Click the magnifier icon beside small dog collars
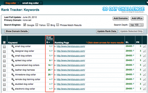This screenshot has height=93, width=148. (13, 56)
